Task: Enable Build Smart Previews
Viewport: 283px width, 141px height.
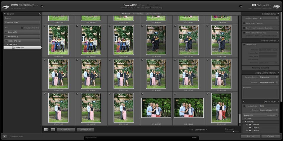Action: [244, 23]
